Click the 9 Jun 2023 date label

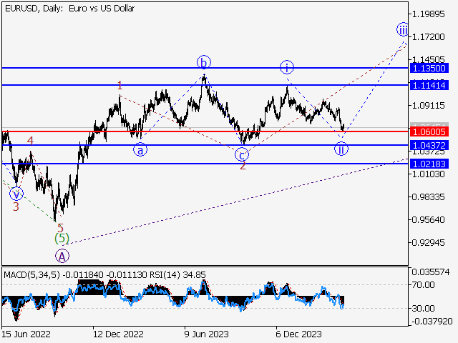pyautogui.click(x=207, y=334)
